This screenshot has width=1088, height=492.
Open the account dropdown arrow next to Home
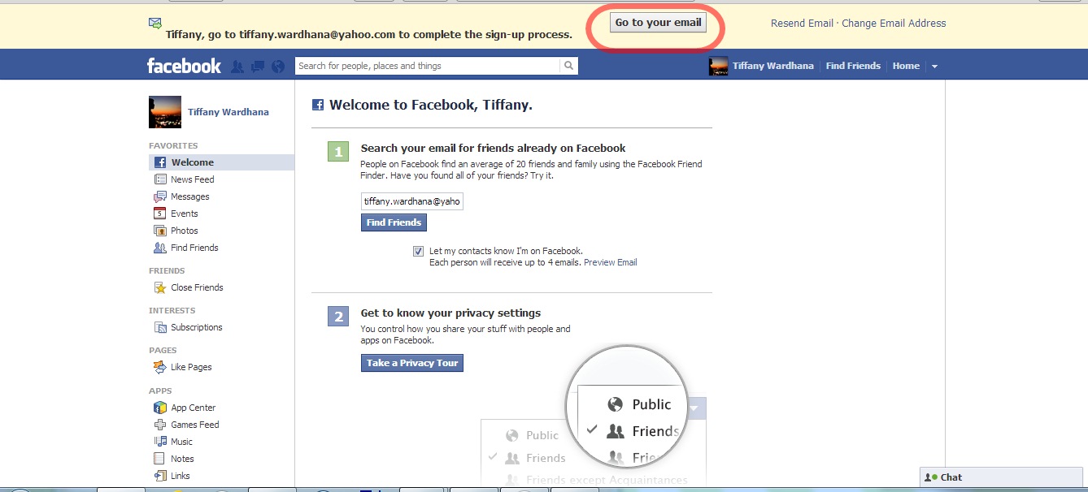coord(934,67)
